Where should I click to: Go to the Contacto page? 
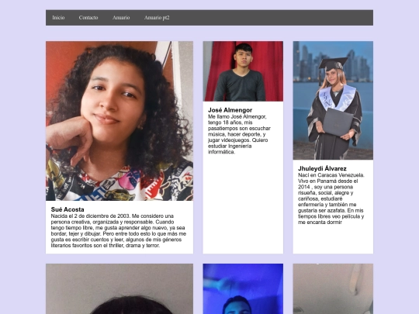click(x=88, y=18)
